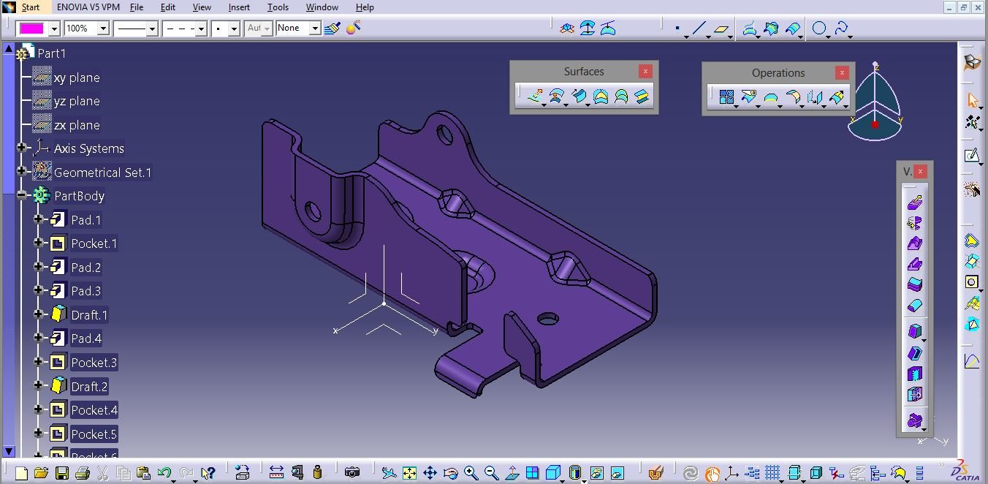The image size is (988, 484).
Task: Click the Fit All In view icon
Action: (x=409, y=473)
